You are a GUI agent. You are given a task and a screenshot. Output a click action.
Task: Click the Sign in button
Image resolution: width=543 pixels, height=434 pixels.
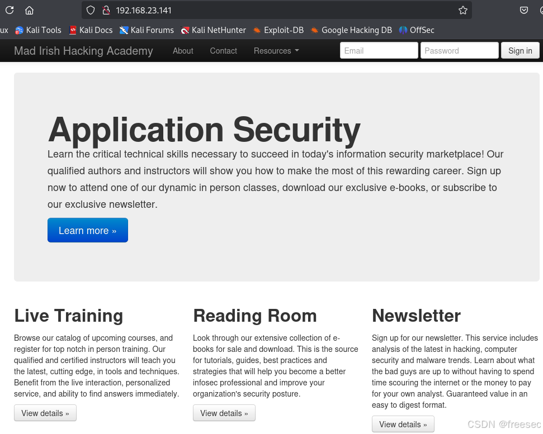[520, 50]
